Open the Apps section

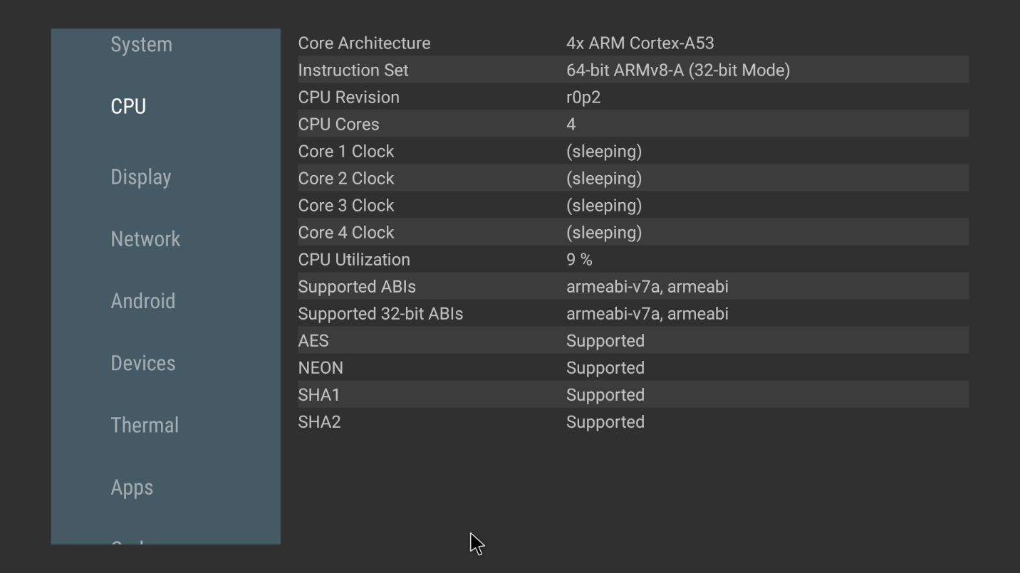click(x=132, y=488)
